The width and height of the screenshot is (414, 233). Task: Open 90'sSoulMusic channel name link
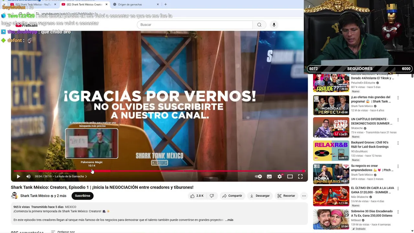[x=359, y=151]
